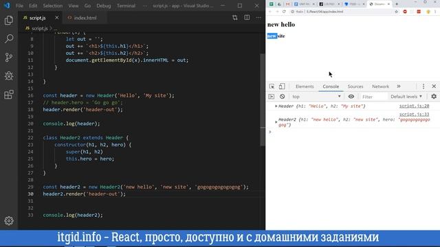Switch to the Gmail pinned tab
This screenshot has width=440, height=247.
[287, 4]
